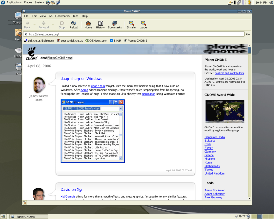This screenshot has height=219, width=274.
Task: Click page scrollbar down arrow
Action: pyautogui.click(x=250, y=198)
